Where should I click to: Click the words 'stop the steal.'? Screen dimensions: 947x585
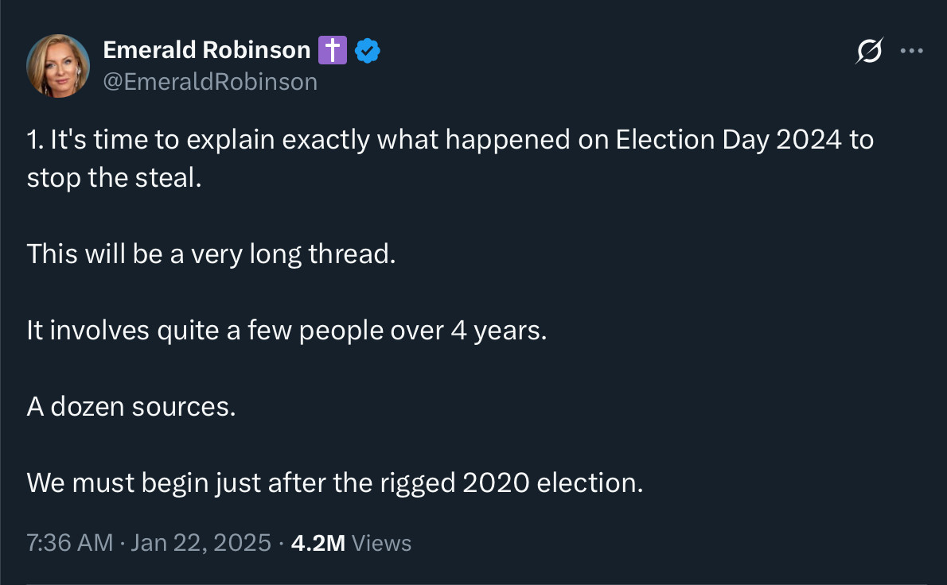115,176
